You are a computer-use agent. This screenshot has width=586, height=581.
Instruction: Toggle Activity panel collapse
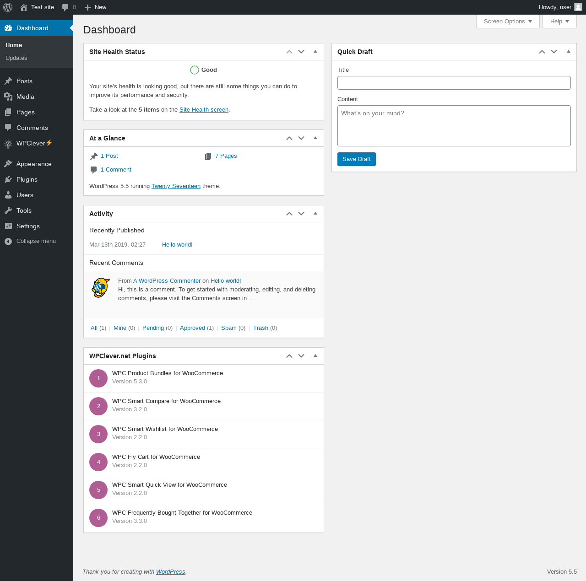tap(315, 214)
